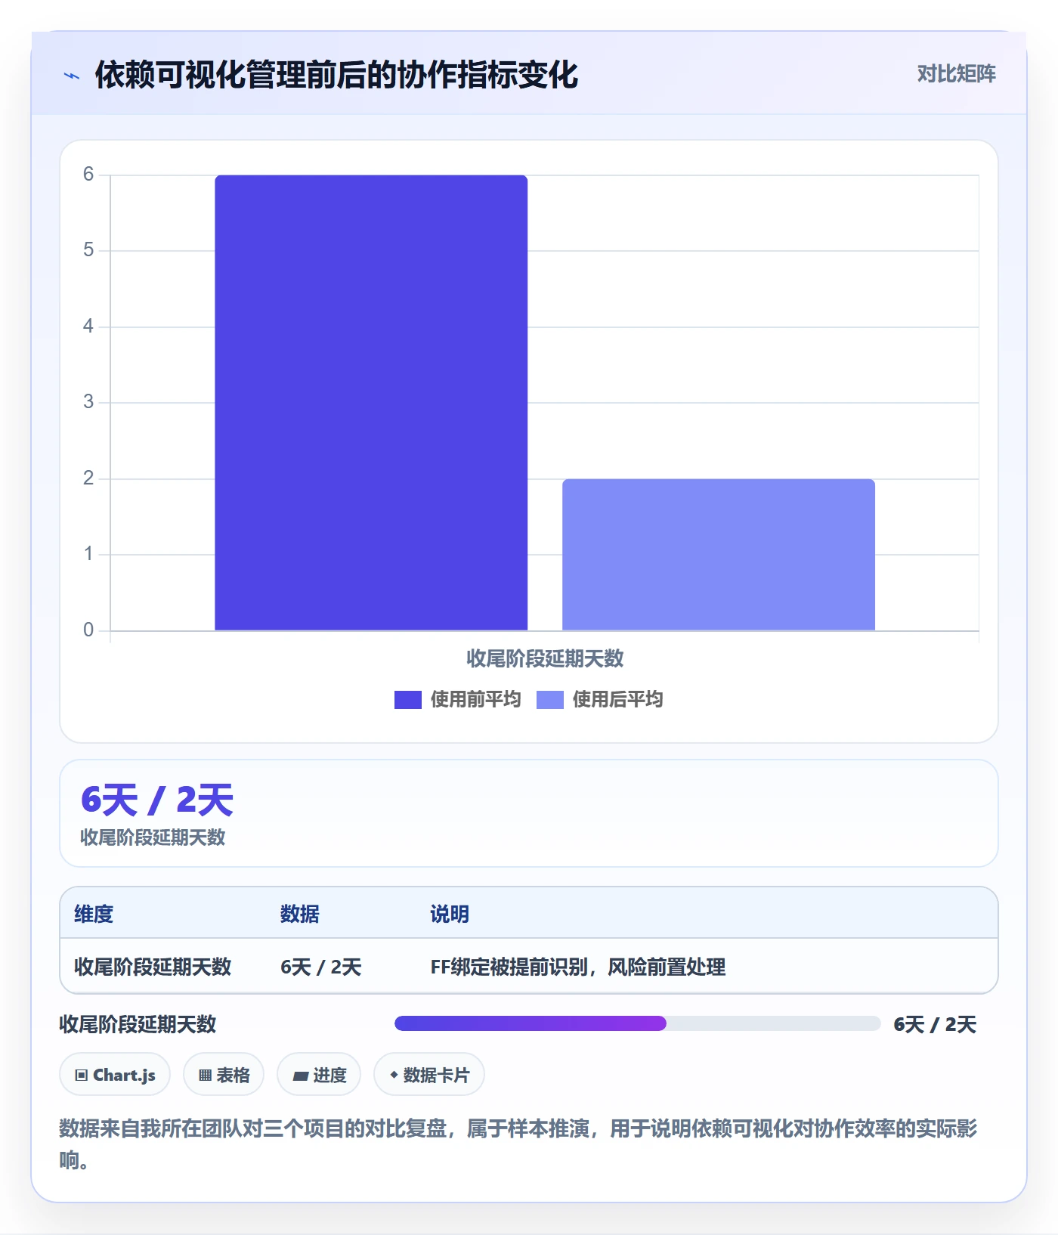Click the footnote starting 数据来自我所在团队
The height and width of the screenshot is (1235, 1058).
(x=518, y=1144)
